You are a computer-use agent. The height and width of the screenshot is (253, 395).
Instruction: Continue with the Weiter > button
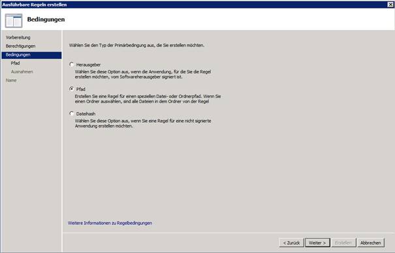tap(317, 243)
